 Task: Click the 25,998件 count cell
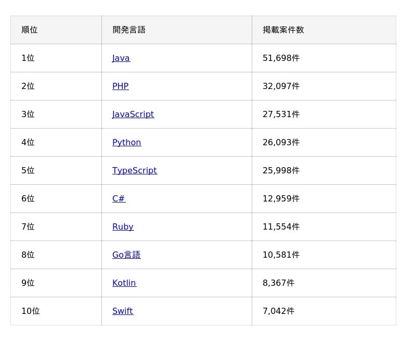pyautogui.click(x=281, y=171)
